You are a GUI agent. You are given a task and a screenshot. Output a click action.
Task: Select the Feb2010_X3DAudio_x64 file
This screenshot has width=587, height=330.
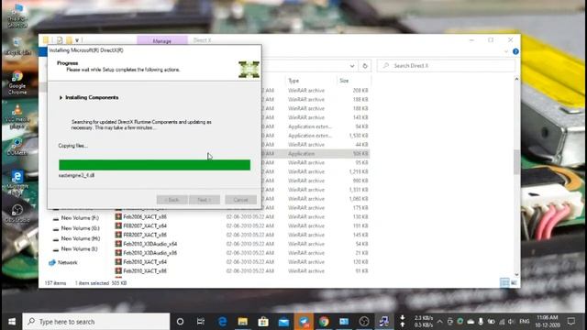150,244
